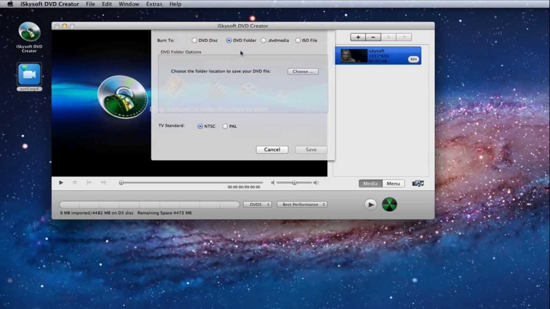Screen dimensions: 550x309
Task: Open the DVD5 disc type dropdown
Action: [x=257, y=205]
